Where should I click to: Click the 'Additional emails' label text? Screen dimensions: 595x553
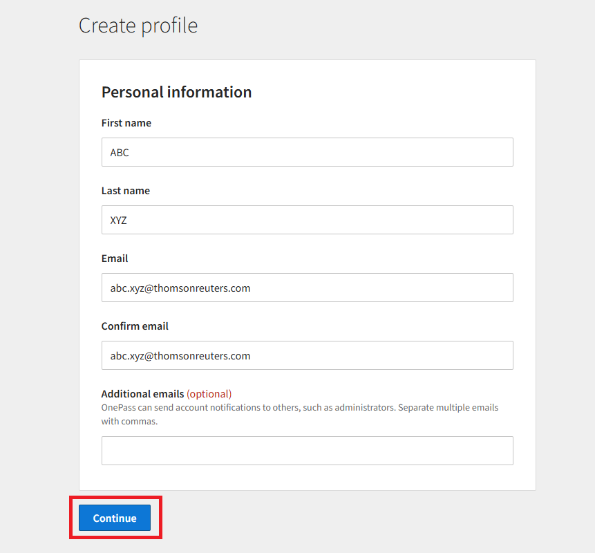[x=142, y=394]
